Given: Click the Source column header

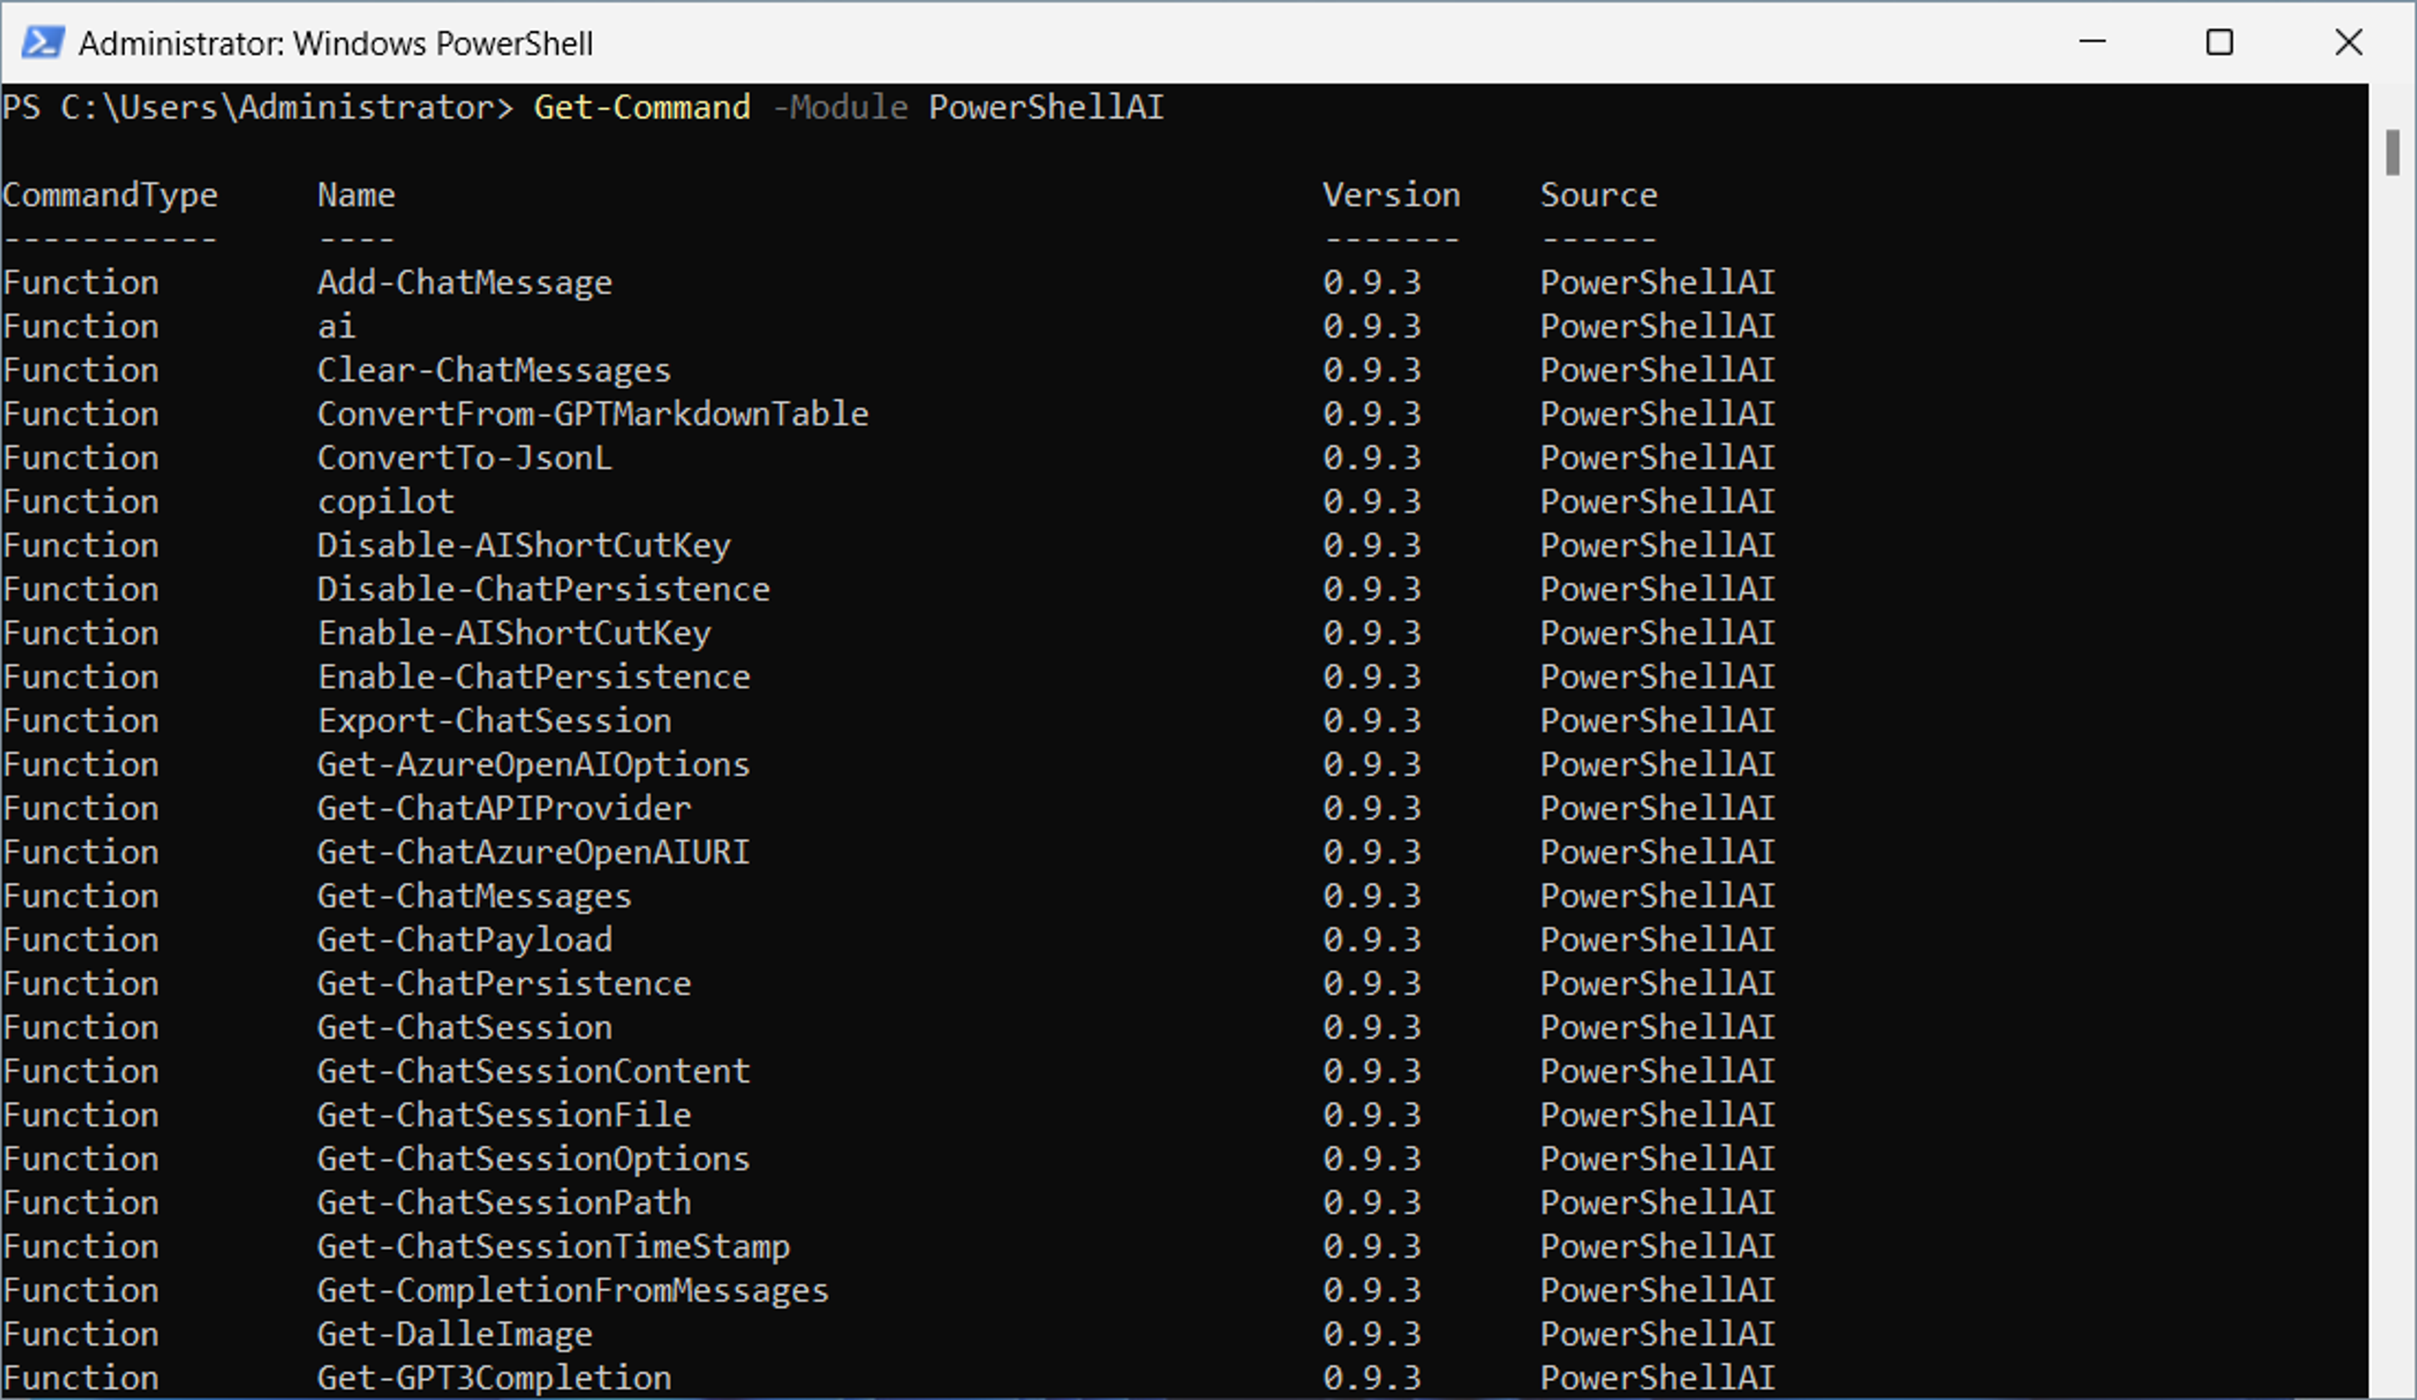Looking at the screenshot, I should 1598,196.
